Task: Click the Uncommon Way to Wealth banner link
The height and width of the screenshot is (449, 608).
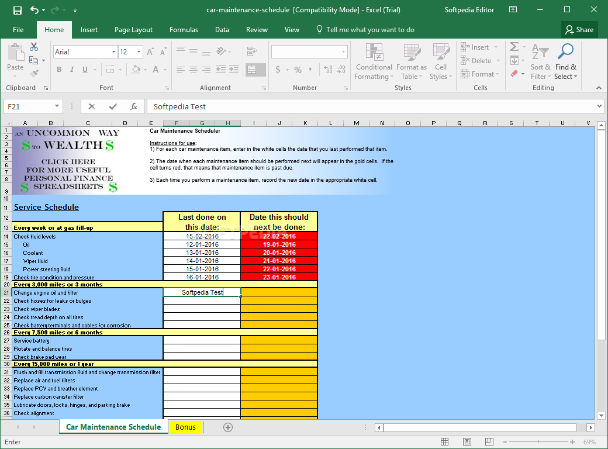Action: pyautogui.click(x=68, y=160)
